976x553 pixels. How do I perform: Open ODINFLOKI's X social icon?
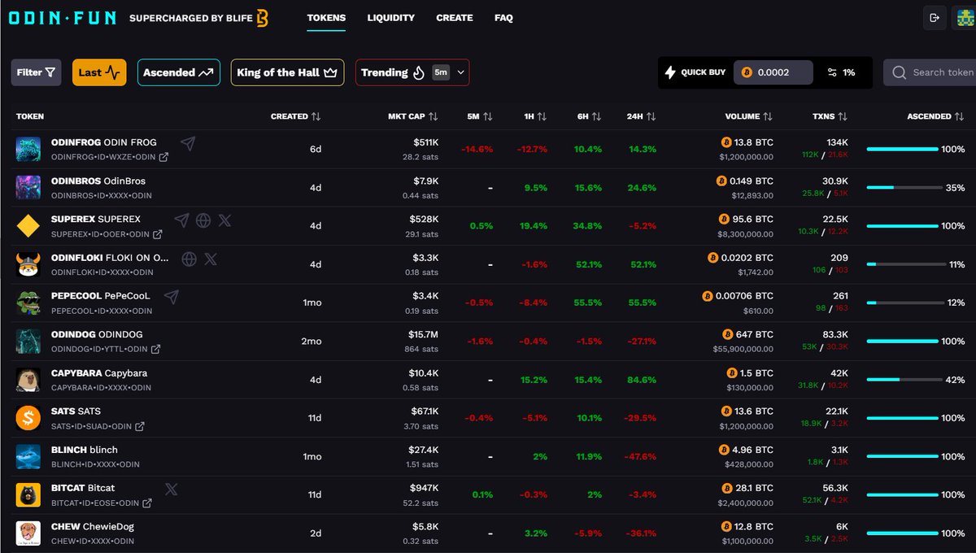tap(211, 259)
